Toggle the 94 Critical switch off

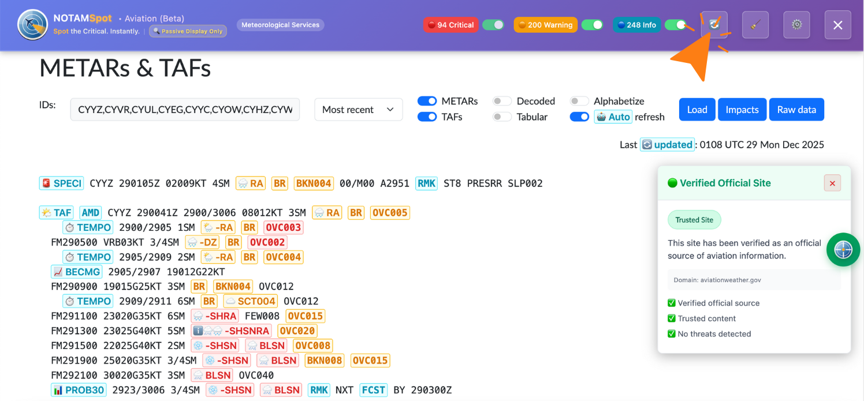[x=493, y=25]
